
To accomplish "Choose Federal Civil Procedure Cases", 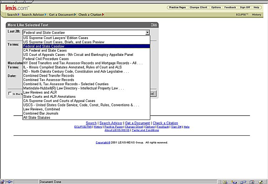I will pos(86,59).
